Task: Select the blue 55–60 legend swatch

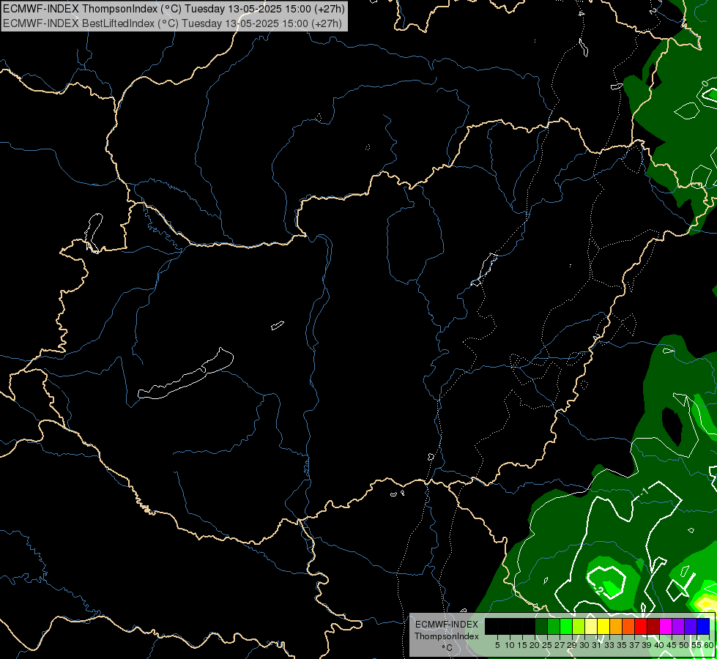Action: pyautogui.click(x=703, y=626)
